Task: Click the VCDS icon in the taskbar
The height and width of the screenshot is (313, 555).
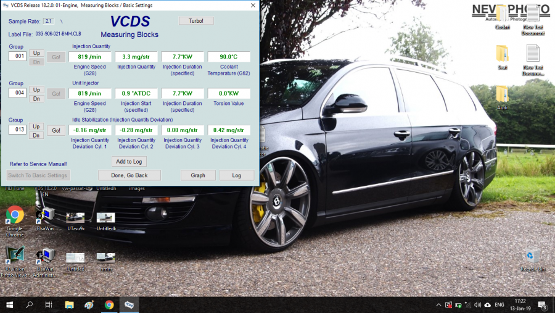Action: point(130,305)
